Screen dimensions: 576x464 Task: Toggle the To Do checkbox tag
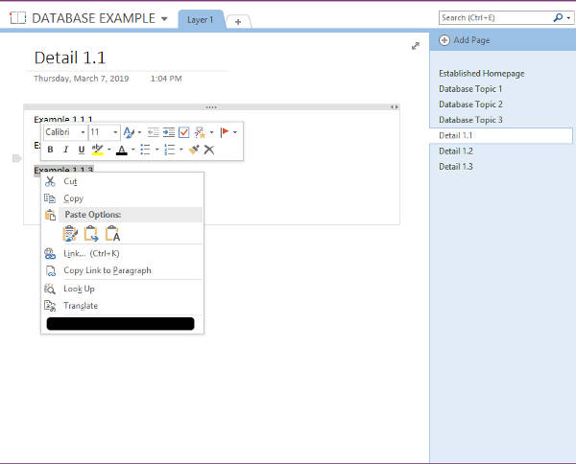click(184, 132)
